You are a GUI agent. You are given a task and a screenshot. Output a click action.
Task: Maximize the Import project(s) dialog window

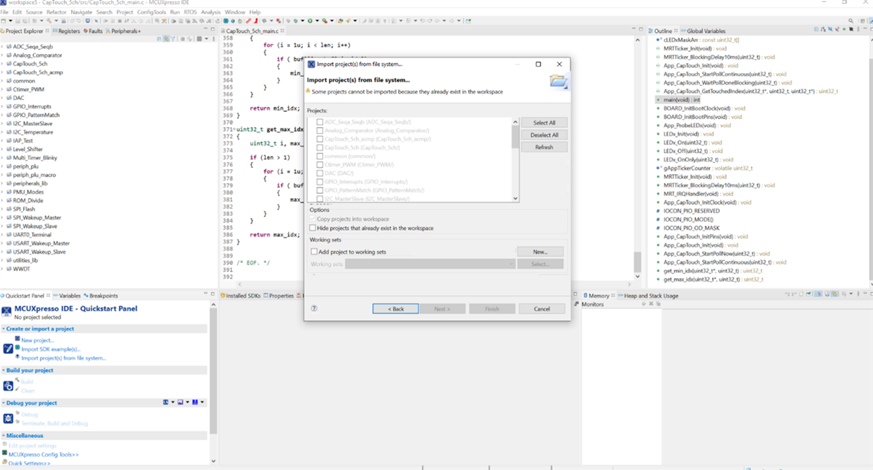pos(538,64)
